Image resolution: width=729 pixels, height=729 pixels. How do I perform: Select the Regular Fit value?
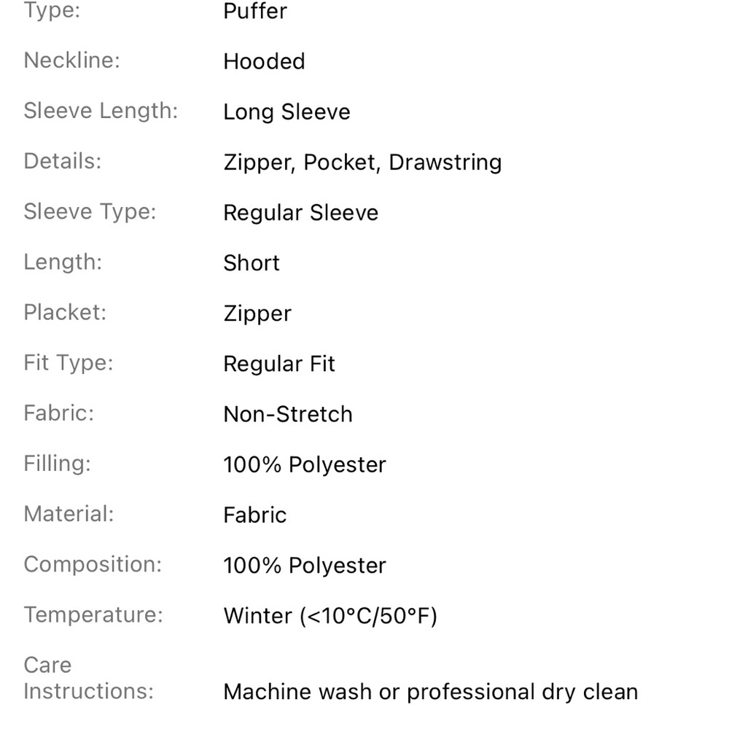tap(279, 364)
